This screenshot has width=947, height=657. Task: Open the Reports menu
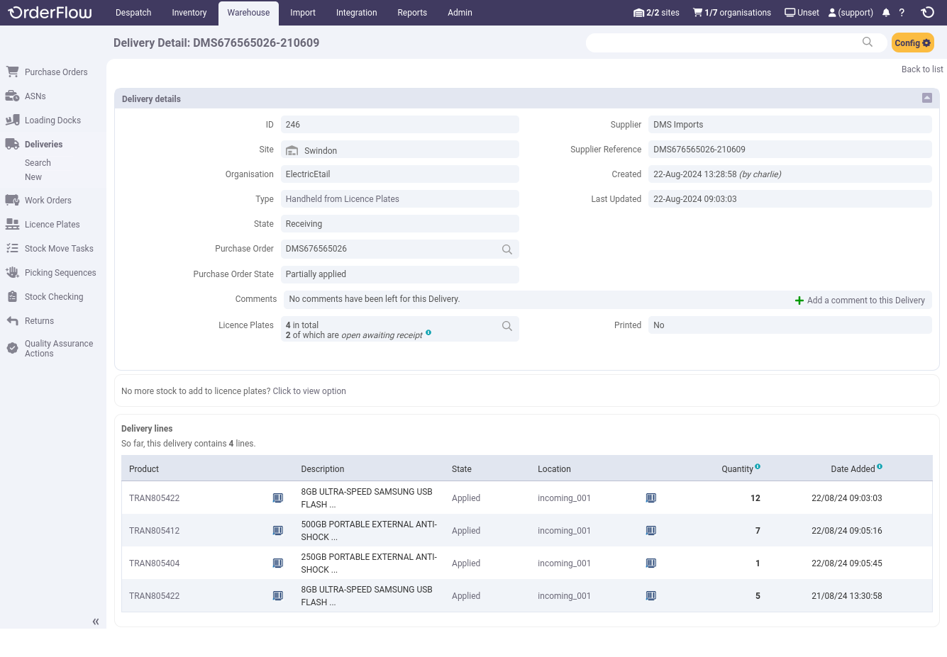pos(412,13)
